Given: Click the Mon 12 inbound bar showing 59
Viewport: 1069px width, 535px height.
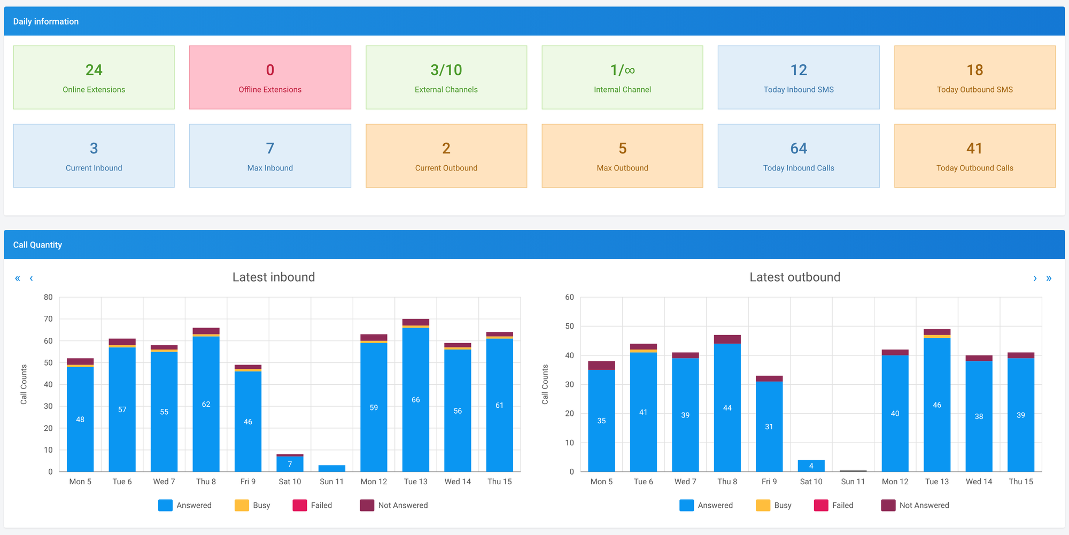Looking at the screenshot, I should (x=374, y=407).
